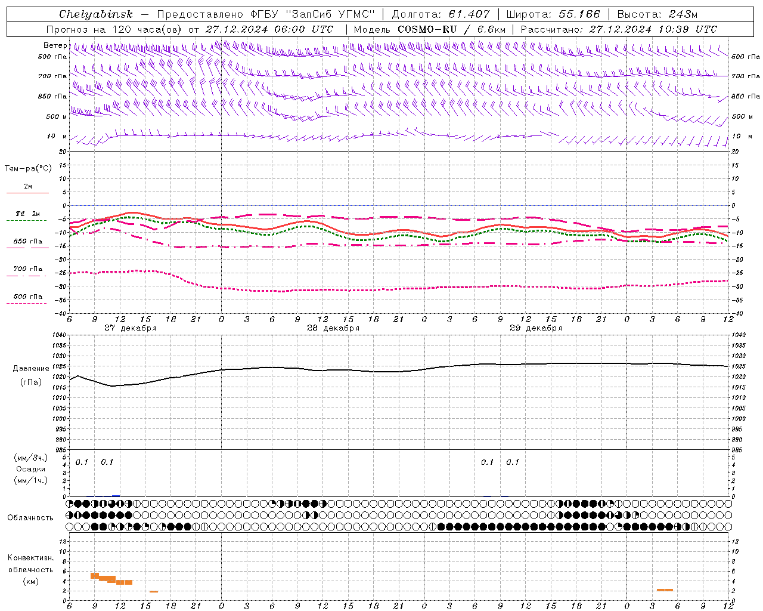Click 'Прогноз на 120 часа(ов)' forecast header

115,29
